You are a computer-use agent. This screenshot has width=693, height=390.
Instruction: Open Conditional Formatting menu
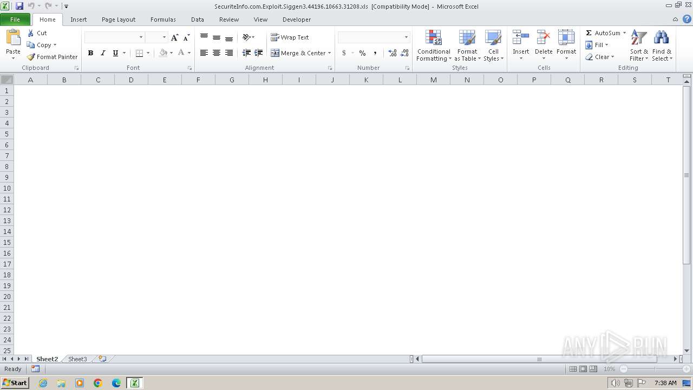[x=433, y=46]
